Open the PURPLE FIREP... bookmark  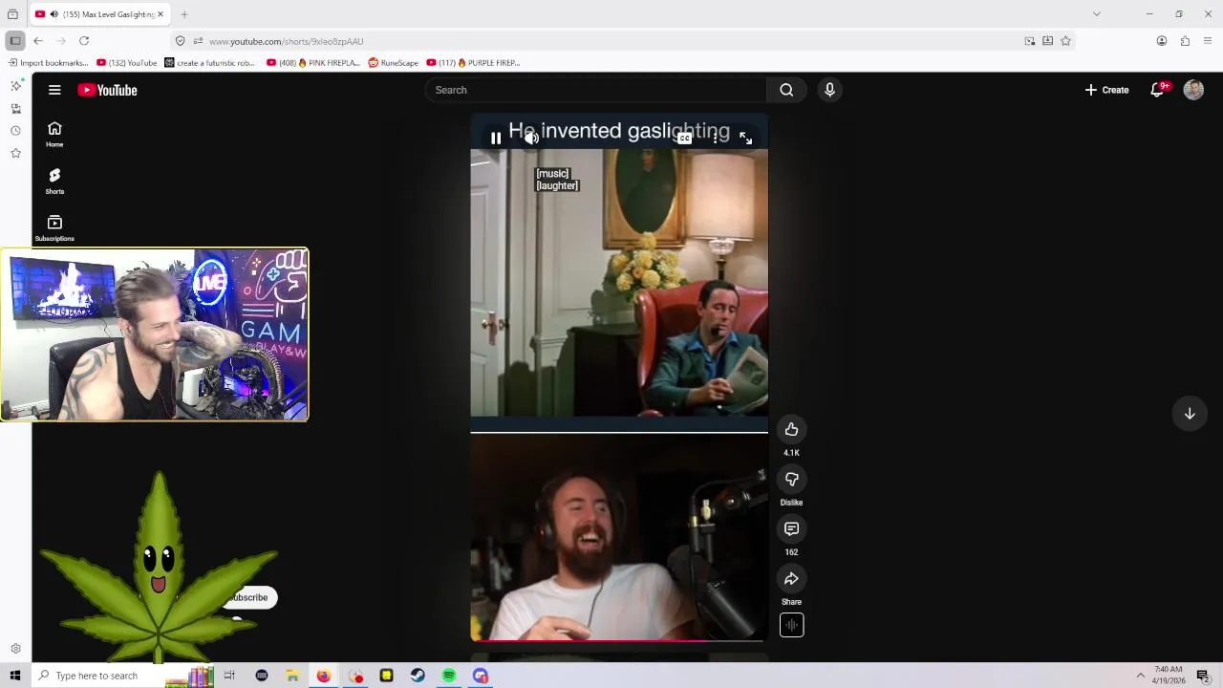tap(473, 63)
